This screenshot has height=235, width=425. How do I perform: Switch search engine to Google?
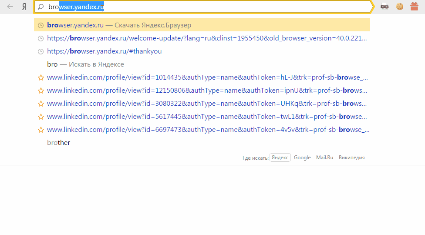[x=302, y=157]
